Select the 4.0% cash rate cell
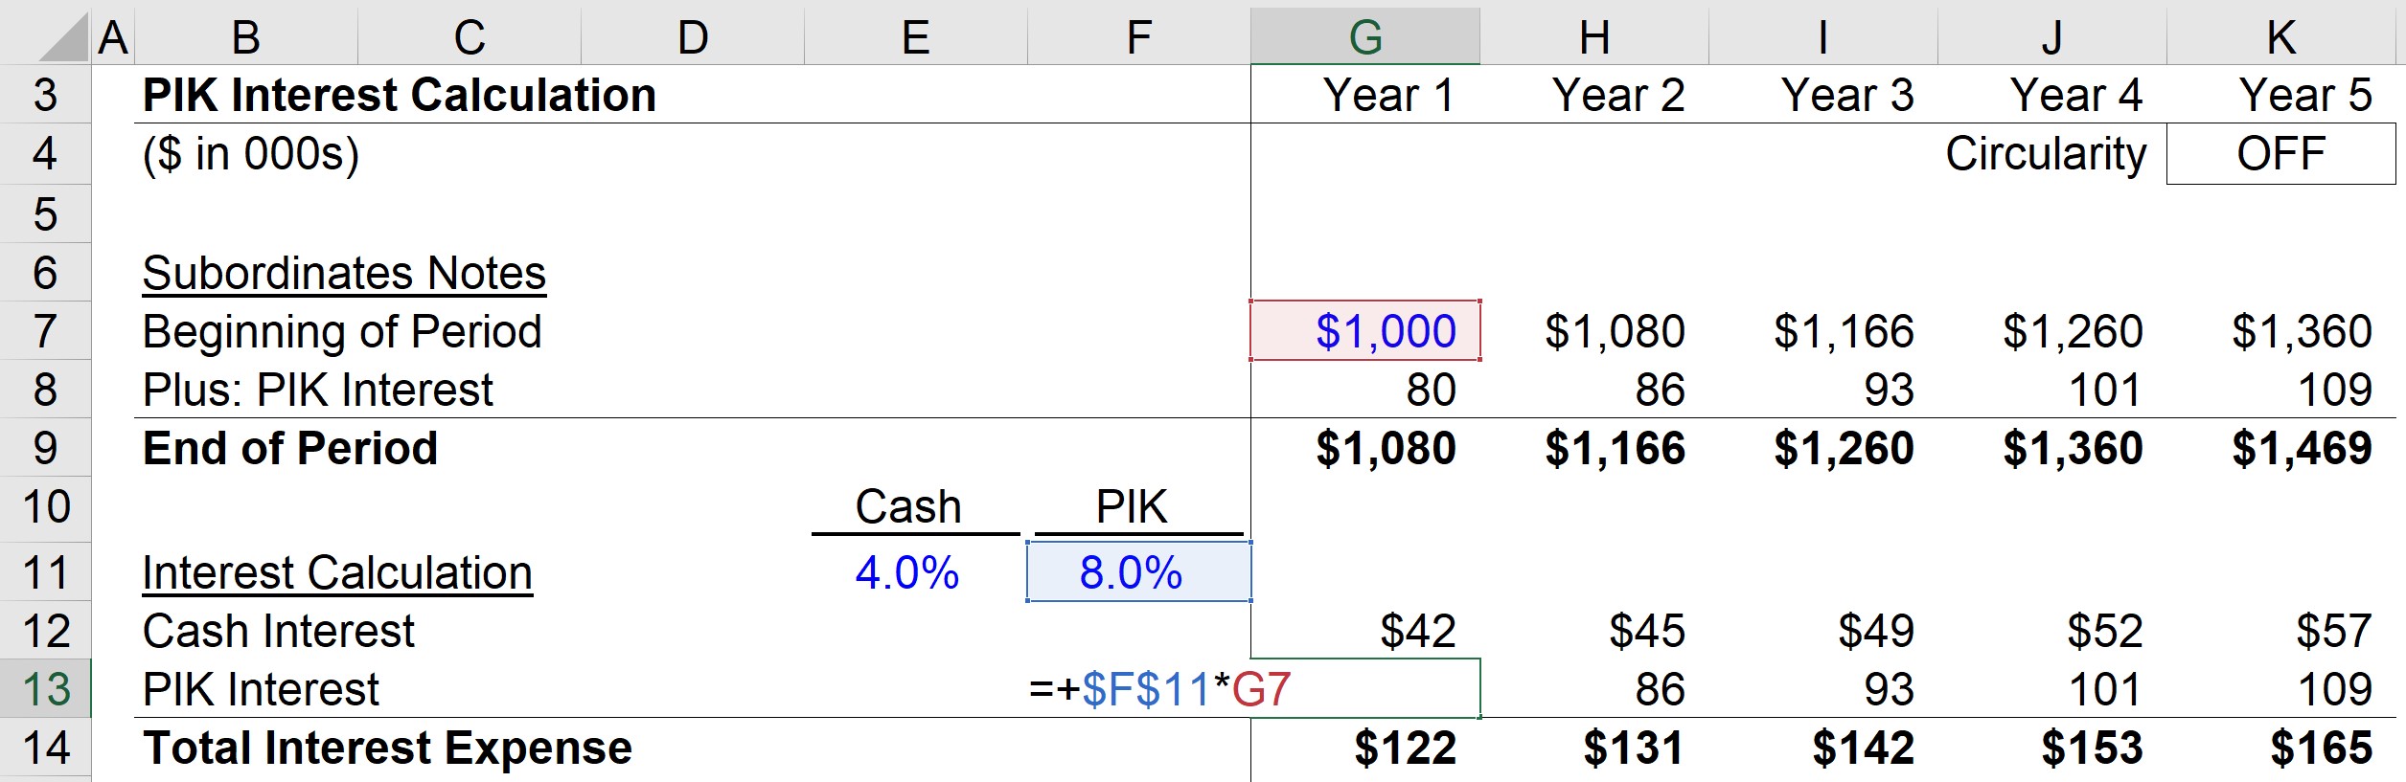2406x782 pixels. point(916,572)
